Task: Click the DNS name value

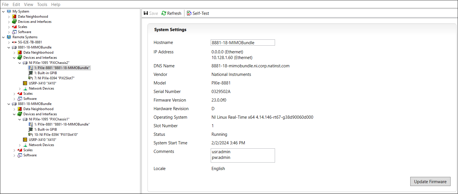Action: [x=250, y=66]
